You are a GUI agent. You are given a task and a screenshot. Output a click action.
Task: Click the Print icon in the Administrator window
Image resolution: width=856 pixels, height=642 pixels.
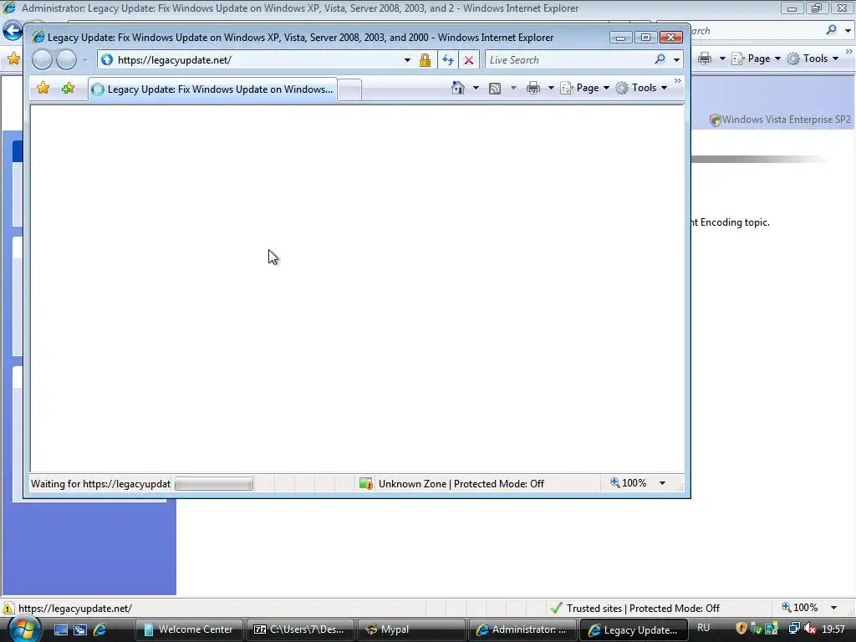[705, 59]
